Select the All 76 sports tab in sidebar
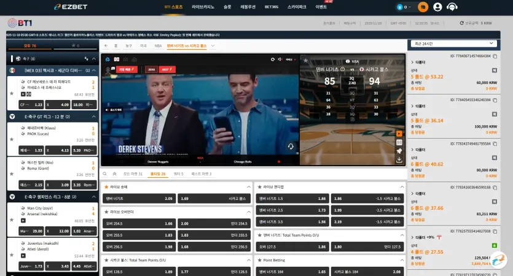The image size is (513, 276). pyautogui.click(x=29, y=46)
